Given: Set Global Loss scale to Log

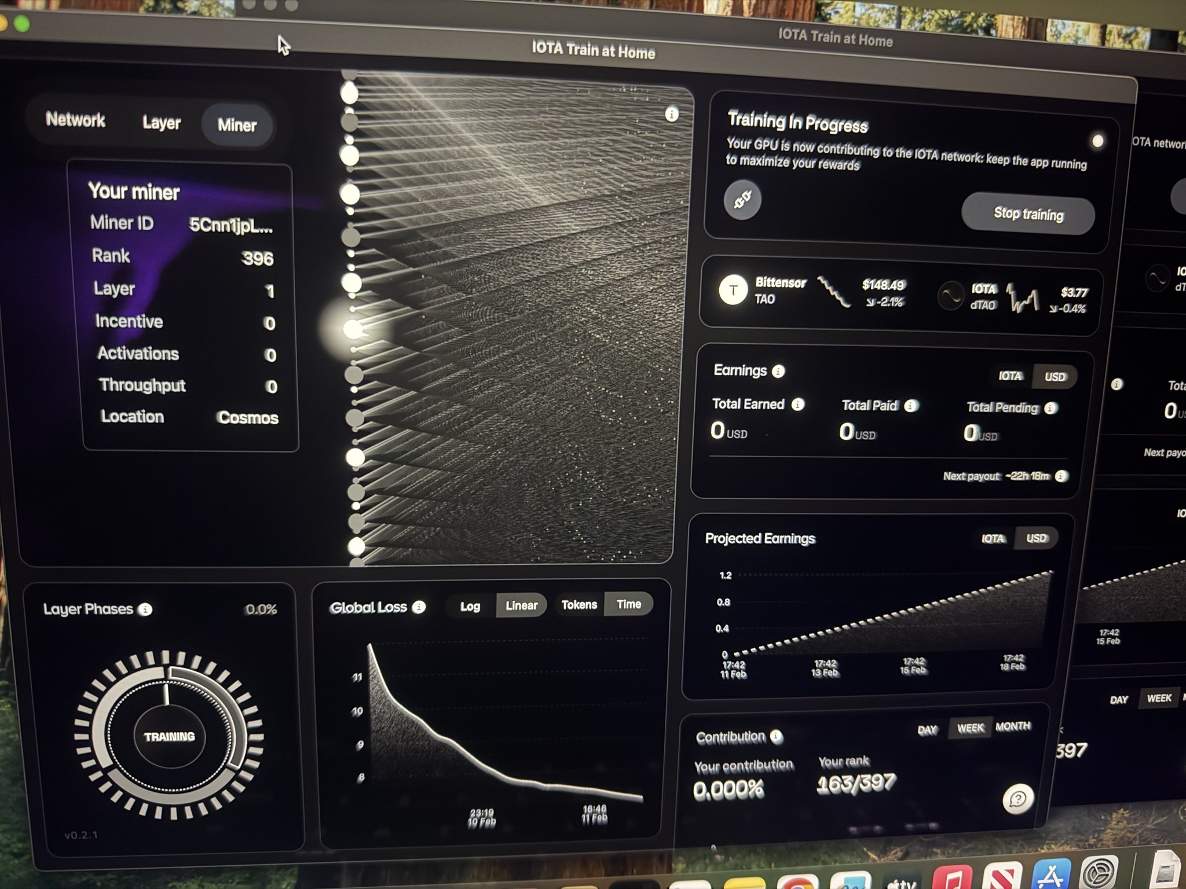Looking at the screenshot, I should (x=470, y=606).
